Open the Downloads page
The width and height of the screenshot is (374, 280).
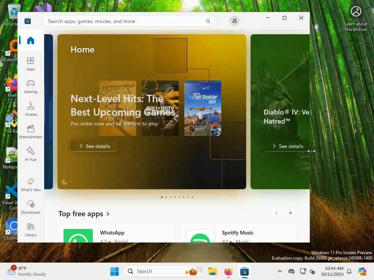click(31, 207)
